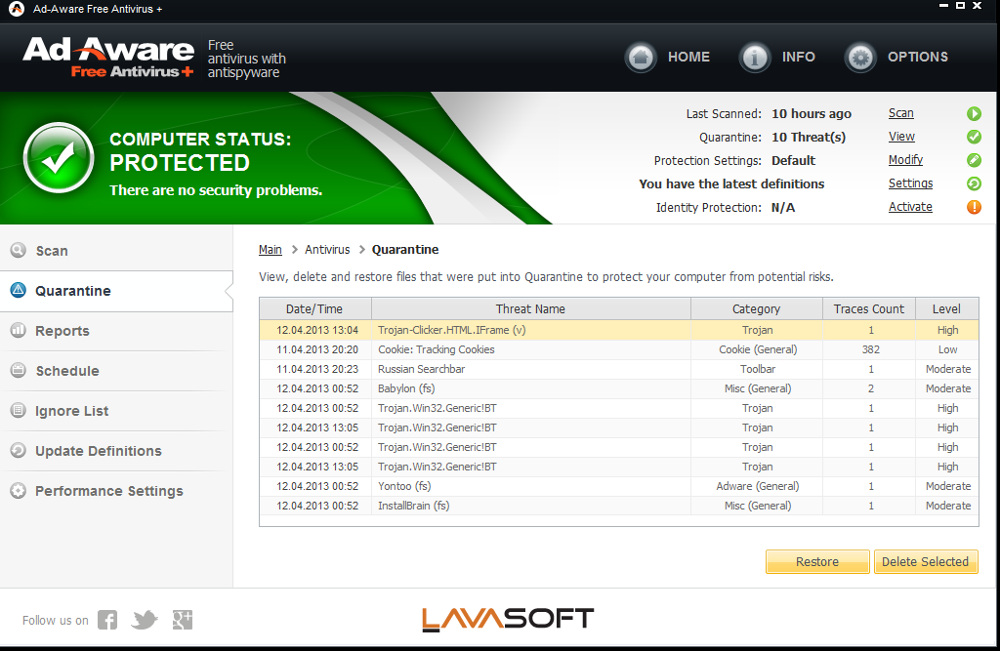Sort table by Date/Time column header
Viewport: 1000px width, 651px height.
pyautogui.click(x=315, y=308)
